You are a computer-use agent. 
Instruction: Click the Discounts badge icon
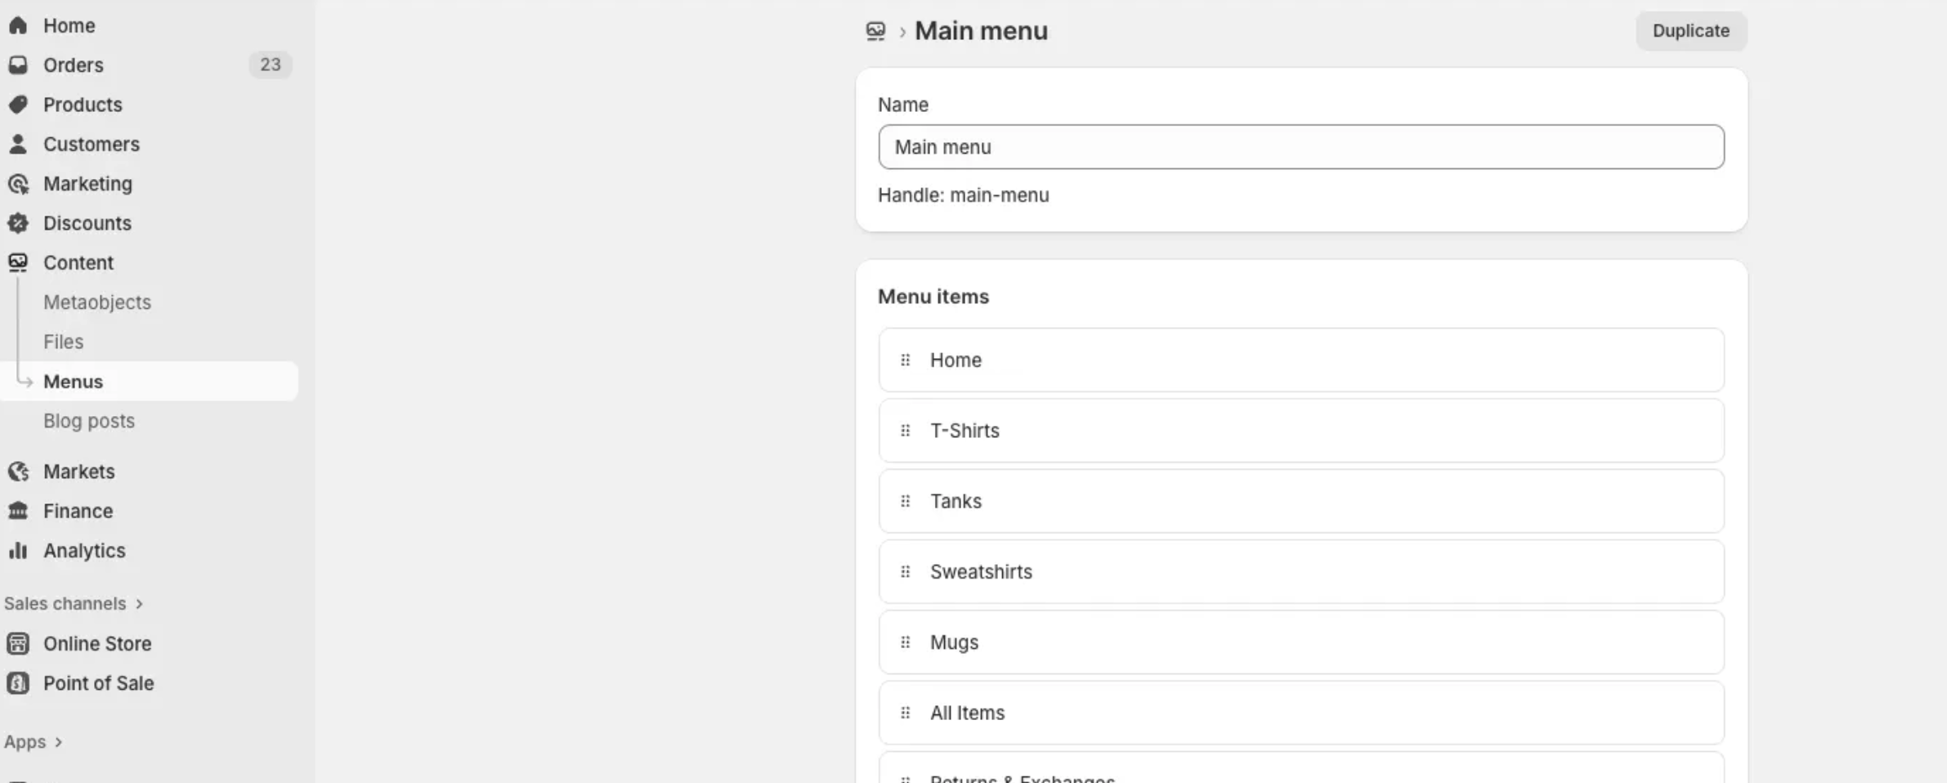[x=18, y=223]
